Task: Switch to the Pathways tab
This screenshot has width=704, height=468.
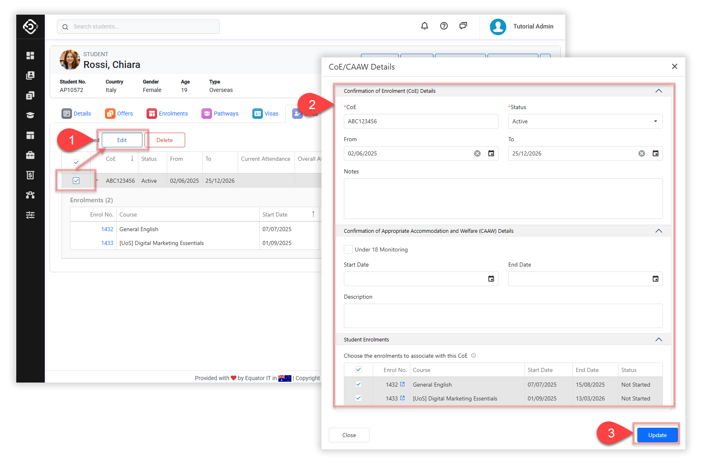Action: [x=220, y=114]
